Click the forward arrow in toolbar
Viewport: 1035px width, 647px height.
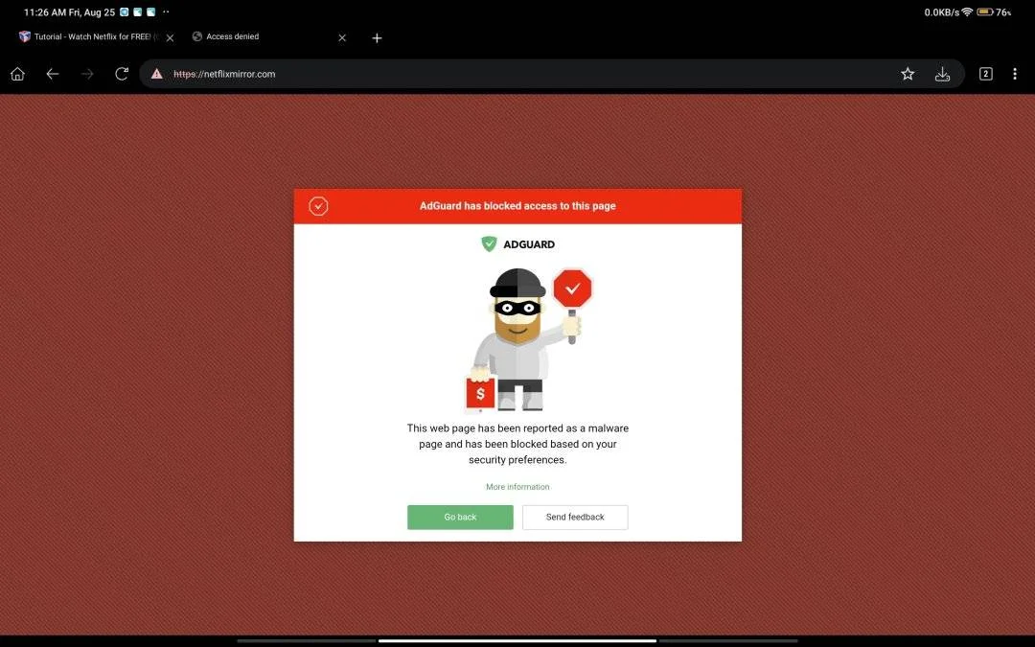pos(87,74)
